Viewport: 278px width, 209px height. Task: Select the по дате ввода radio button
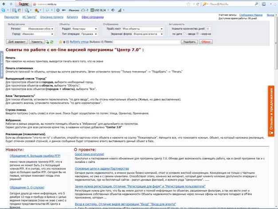tap(184, 34)
